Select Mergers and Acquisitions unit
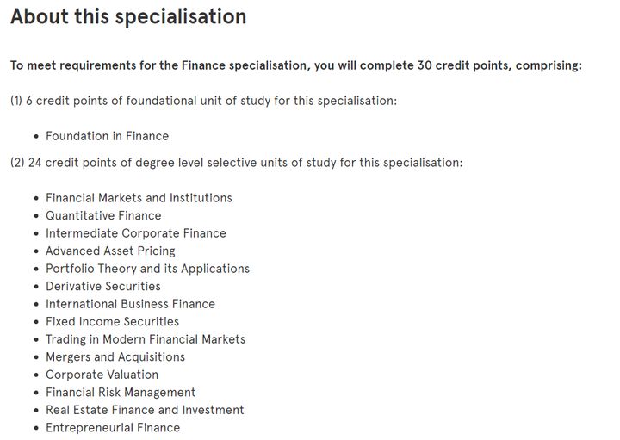620x440 pixels. 115,357
